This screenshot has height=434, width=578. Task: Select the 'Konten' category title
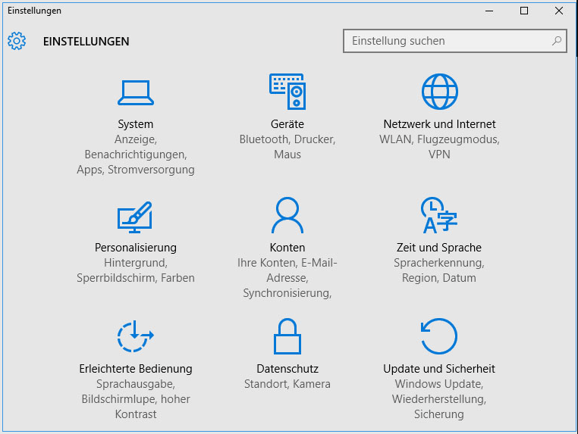(287, 248)
